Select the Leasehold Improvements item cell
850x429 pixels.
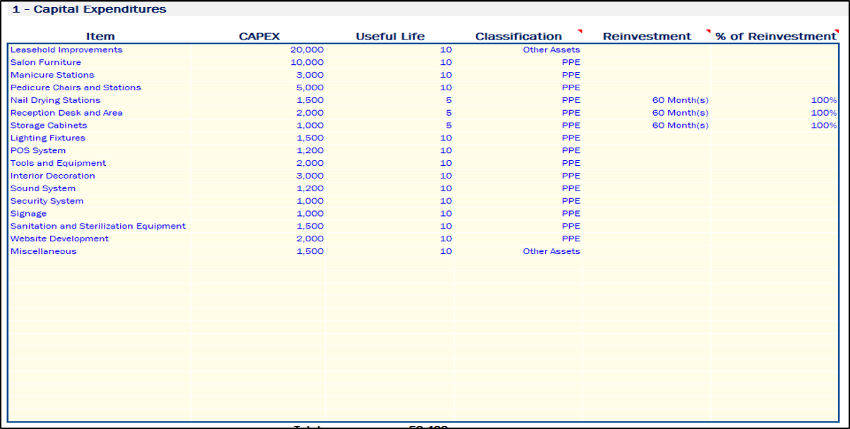(x=66, y=50)
